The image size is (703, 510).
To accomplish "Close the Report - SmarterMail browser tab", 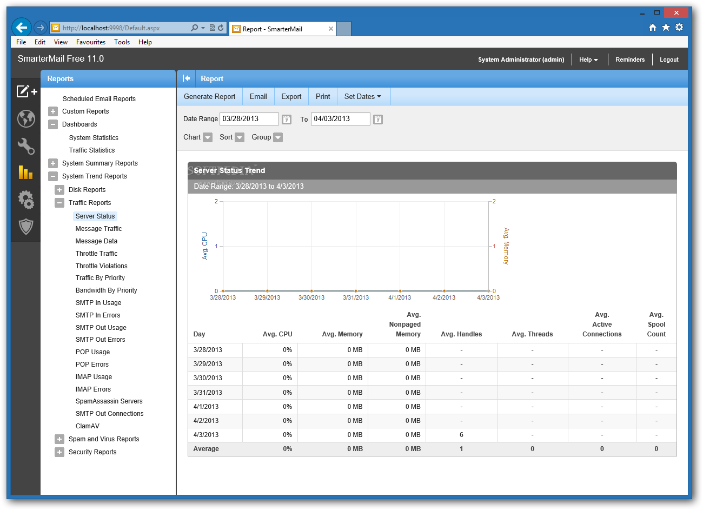I will pyautogui.click(x=331, y=29).
